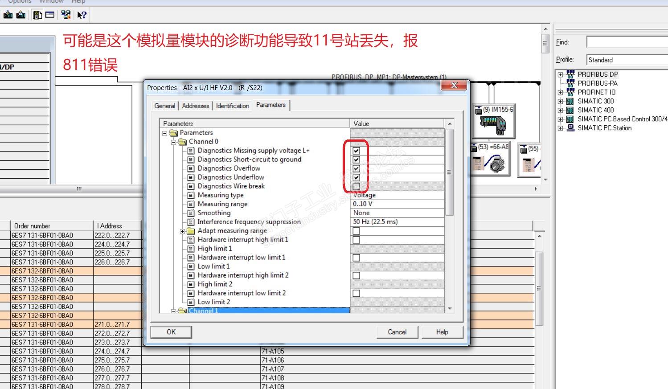Click the parameter list scrollbar up arrow
Viewport: 668px width, 389px height.
(449, 124)
